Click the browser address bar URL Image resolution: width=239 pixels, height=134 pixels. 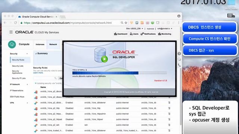[68, 23]
